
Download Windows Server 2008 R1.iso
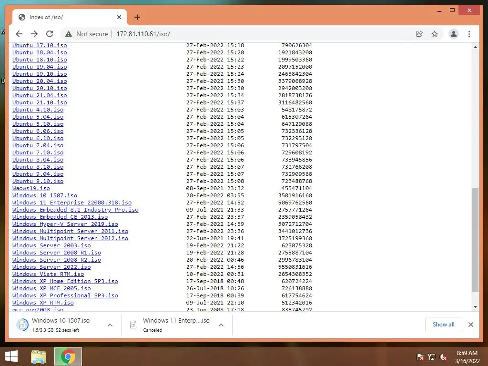57,253
